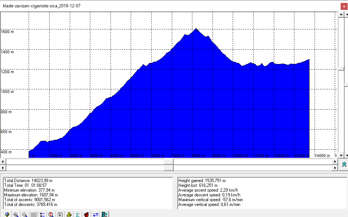Toggle the chart grid lines icon
The height and width of the screenshot is (217, 348).
33,214
